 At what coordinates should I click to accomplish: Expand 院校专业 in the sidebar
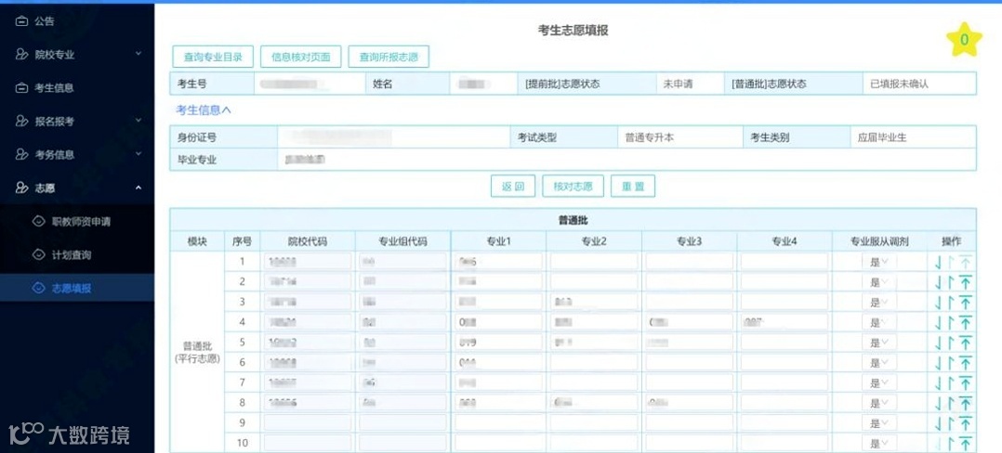(76, 55)
